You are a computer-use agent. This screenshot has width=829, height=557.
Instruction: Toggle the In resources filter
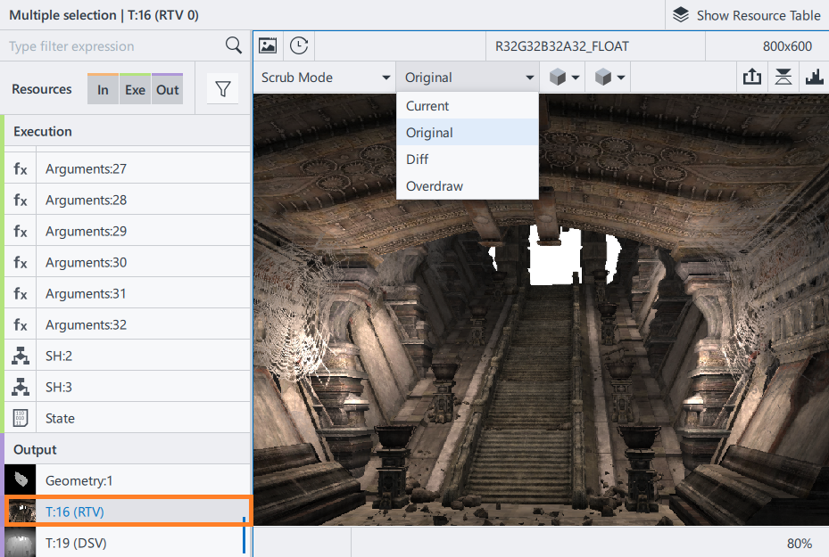tap(103, 89)
